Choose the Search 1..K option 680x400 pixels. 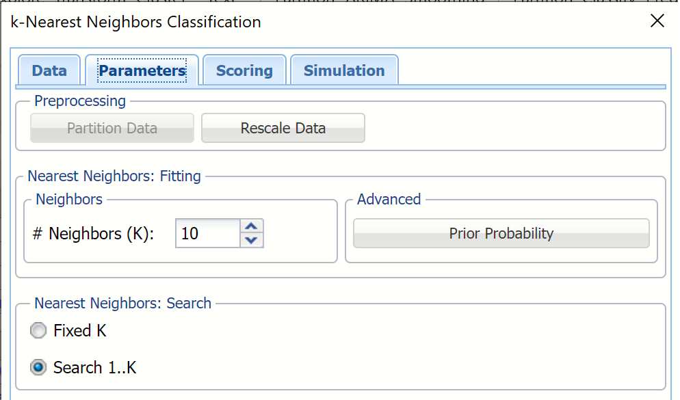[39, 367]
